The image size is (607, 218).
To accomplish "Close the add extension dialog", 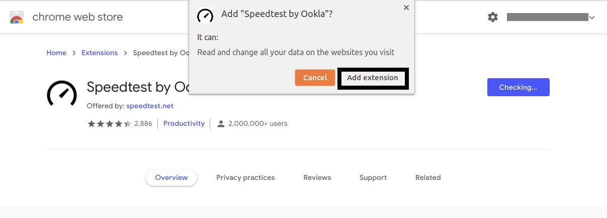I will point(406,8).
